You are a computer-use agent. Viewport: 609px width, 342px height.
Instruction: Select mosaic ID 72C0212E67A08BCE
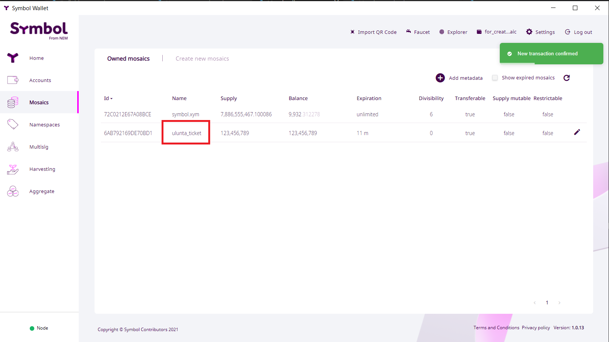[x=128, y=114]
